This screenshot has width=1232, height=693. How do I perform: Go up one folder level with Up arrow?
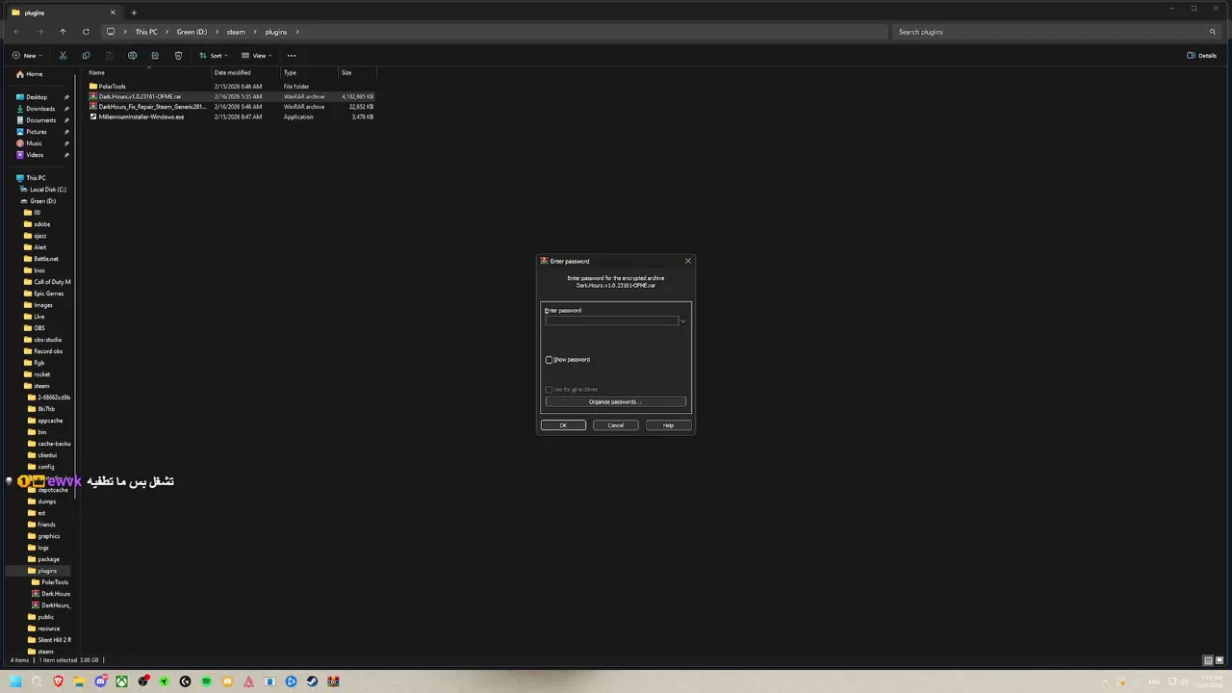tap(63, 32)
